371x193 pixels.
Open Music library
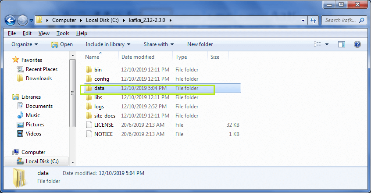pos(29,115)
